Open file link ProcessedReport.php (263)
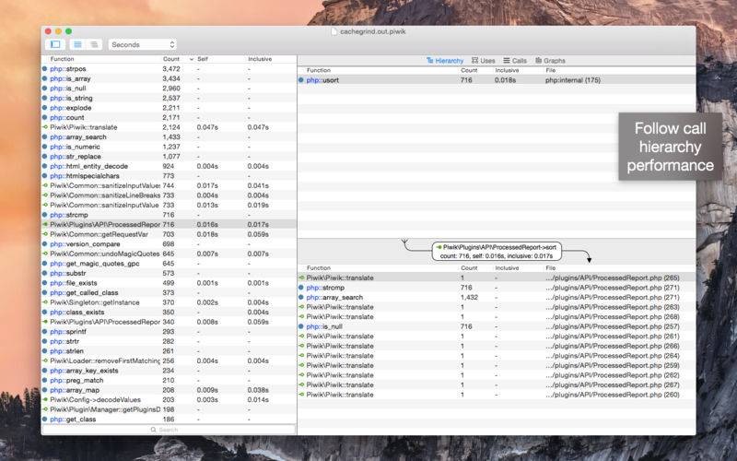This screenshot has height=461, width=737. [x=613, y=307]
